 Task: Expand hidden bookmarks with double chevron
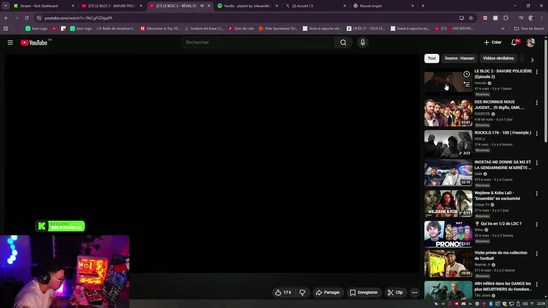503,29
